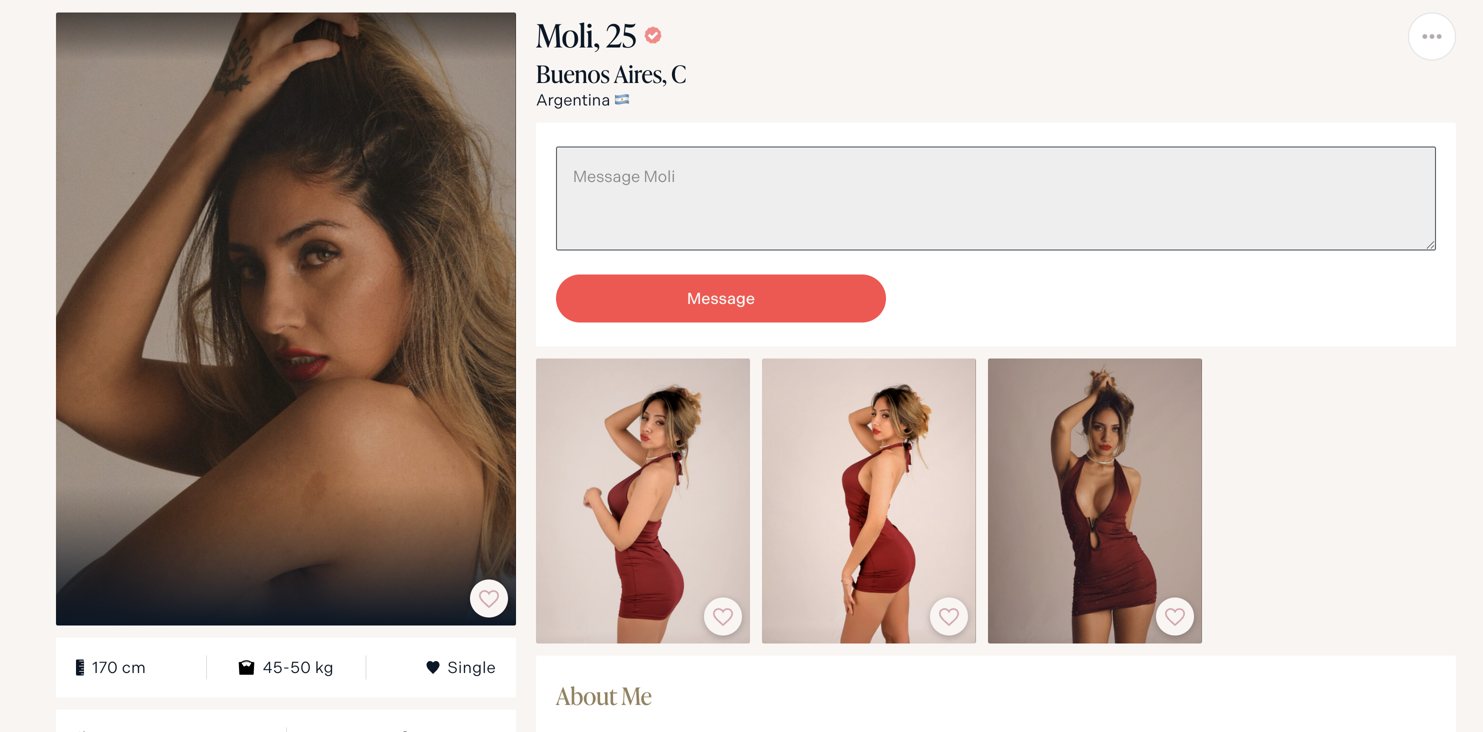Send with the red Message button
Screen dimensions: 1483x732
pyautogui.click(x=720, y=298)
